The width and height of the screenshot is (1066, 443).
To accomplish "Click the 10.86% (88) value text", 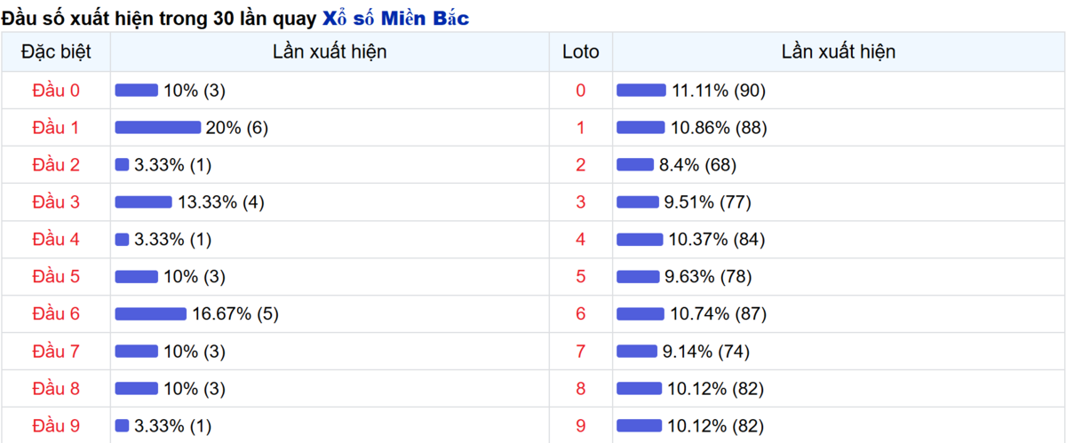I will (x=719, y=128).
